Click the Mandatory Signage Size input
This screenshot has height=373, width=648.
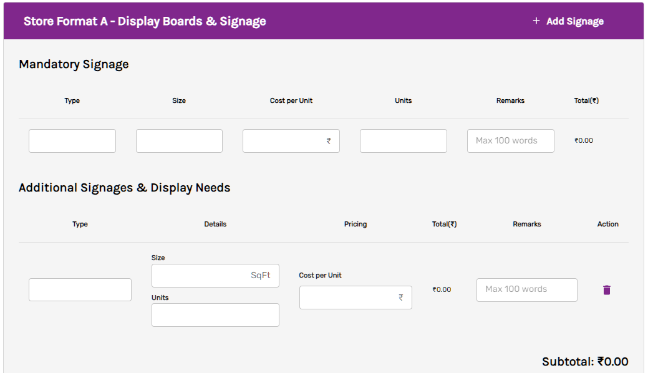pyautogui.click(x=179, y=141)
